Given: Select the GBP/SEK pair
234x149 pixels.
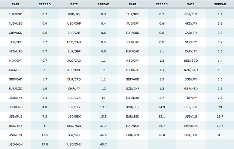Looking at the screenshot, I should click(74, 135).
